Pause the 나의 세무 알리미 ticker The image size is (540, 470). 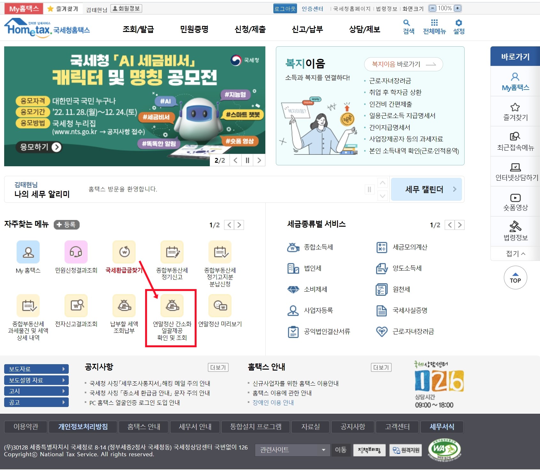369,190
